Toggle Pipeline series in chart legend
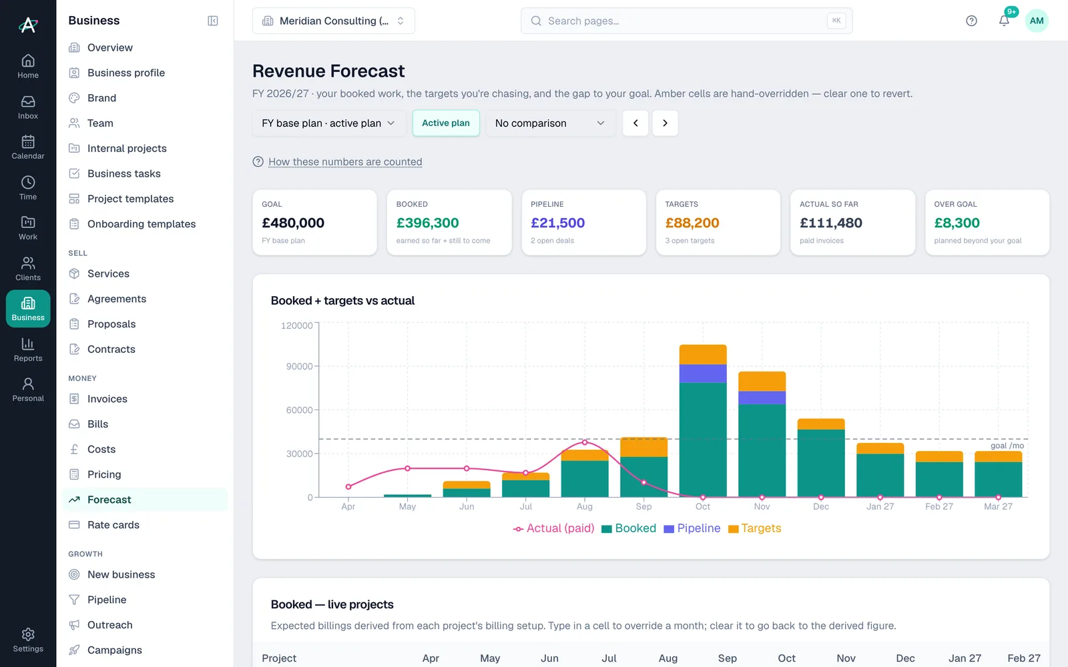The height and width of the screenshot is (667, 1068). pyautogui.click(x=692, y=528)
